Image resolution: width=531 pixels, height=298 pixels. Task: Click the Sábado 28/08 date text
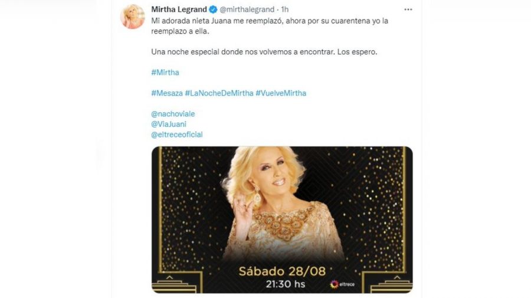pyautogui.click(x=282, y=271)
